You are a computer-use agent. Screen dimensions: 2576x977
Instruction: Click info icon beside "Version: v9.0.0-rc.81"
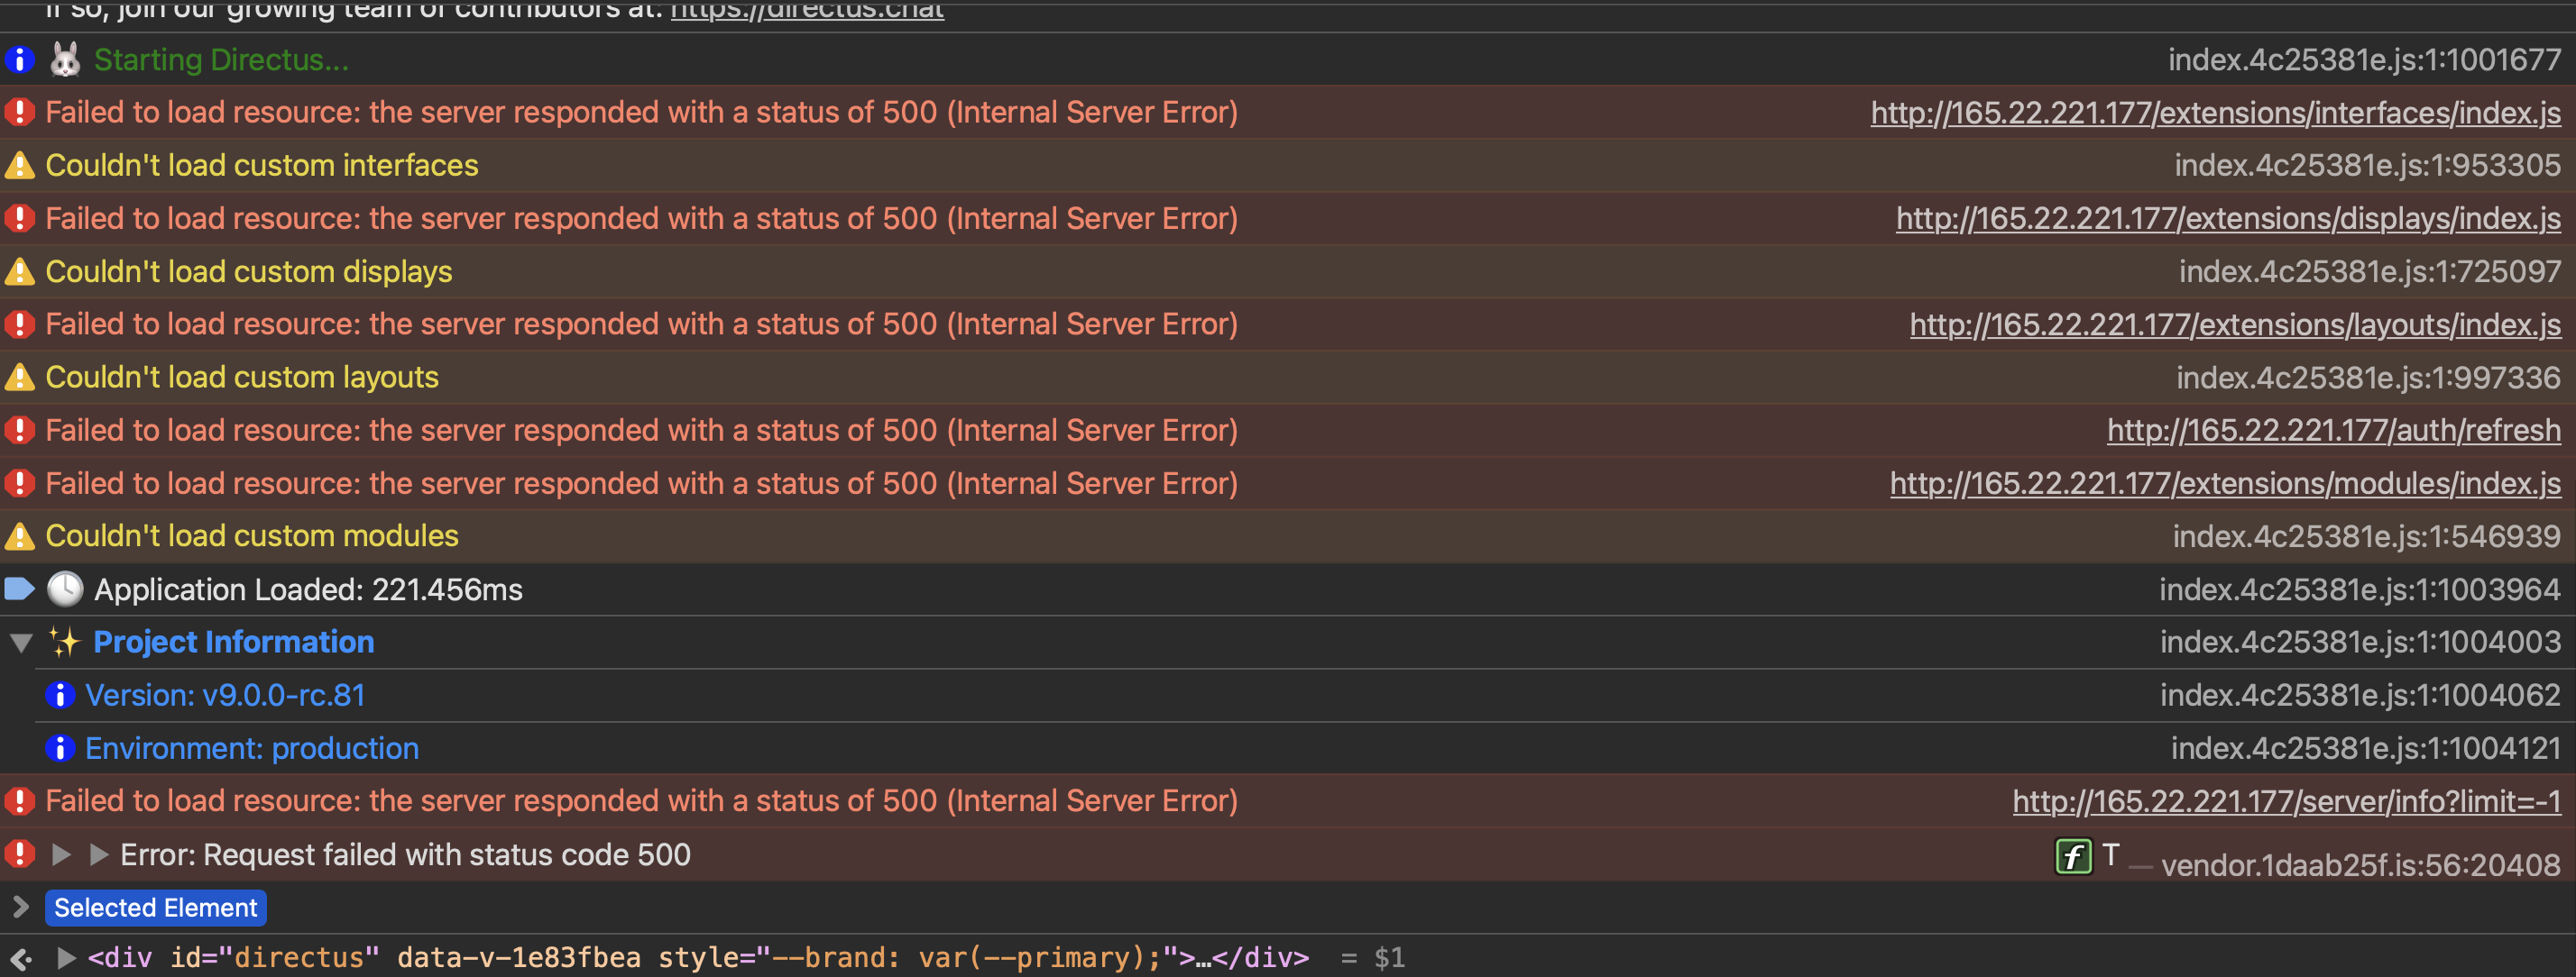[x=61, y=694]
